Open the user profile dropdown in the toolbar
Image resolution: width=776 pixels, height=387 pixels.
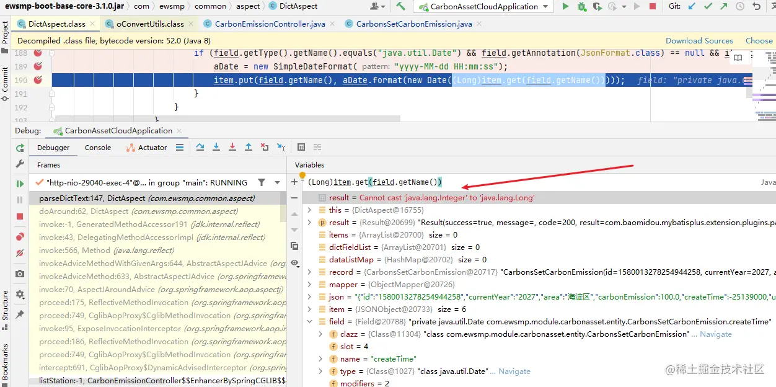[378, 6]
